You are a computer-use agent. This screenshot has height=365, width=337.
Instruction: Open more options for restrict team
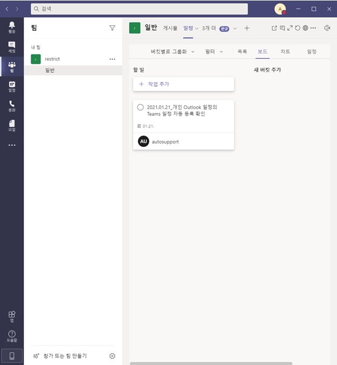(x=112, y=59)
